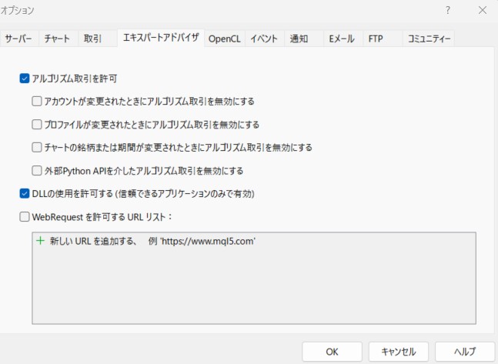Switch to the サーバー tab
The height and width of the screenshot is (364, 498).
click(x=18, y=38)
